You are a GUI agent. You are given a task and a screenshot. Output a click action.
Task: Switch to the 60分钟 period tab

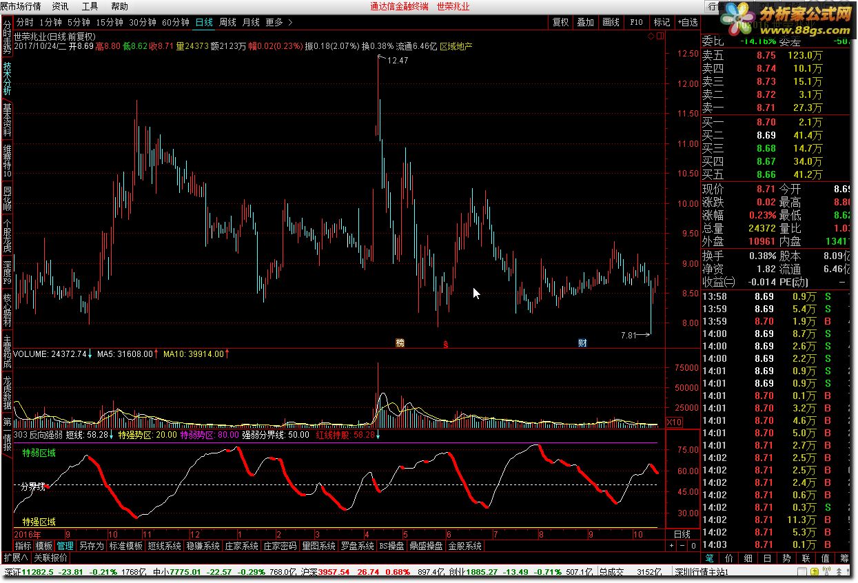tap(175, 22)
